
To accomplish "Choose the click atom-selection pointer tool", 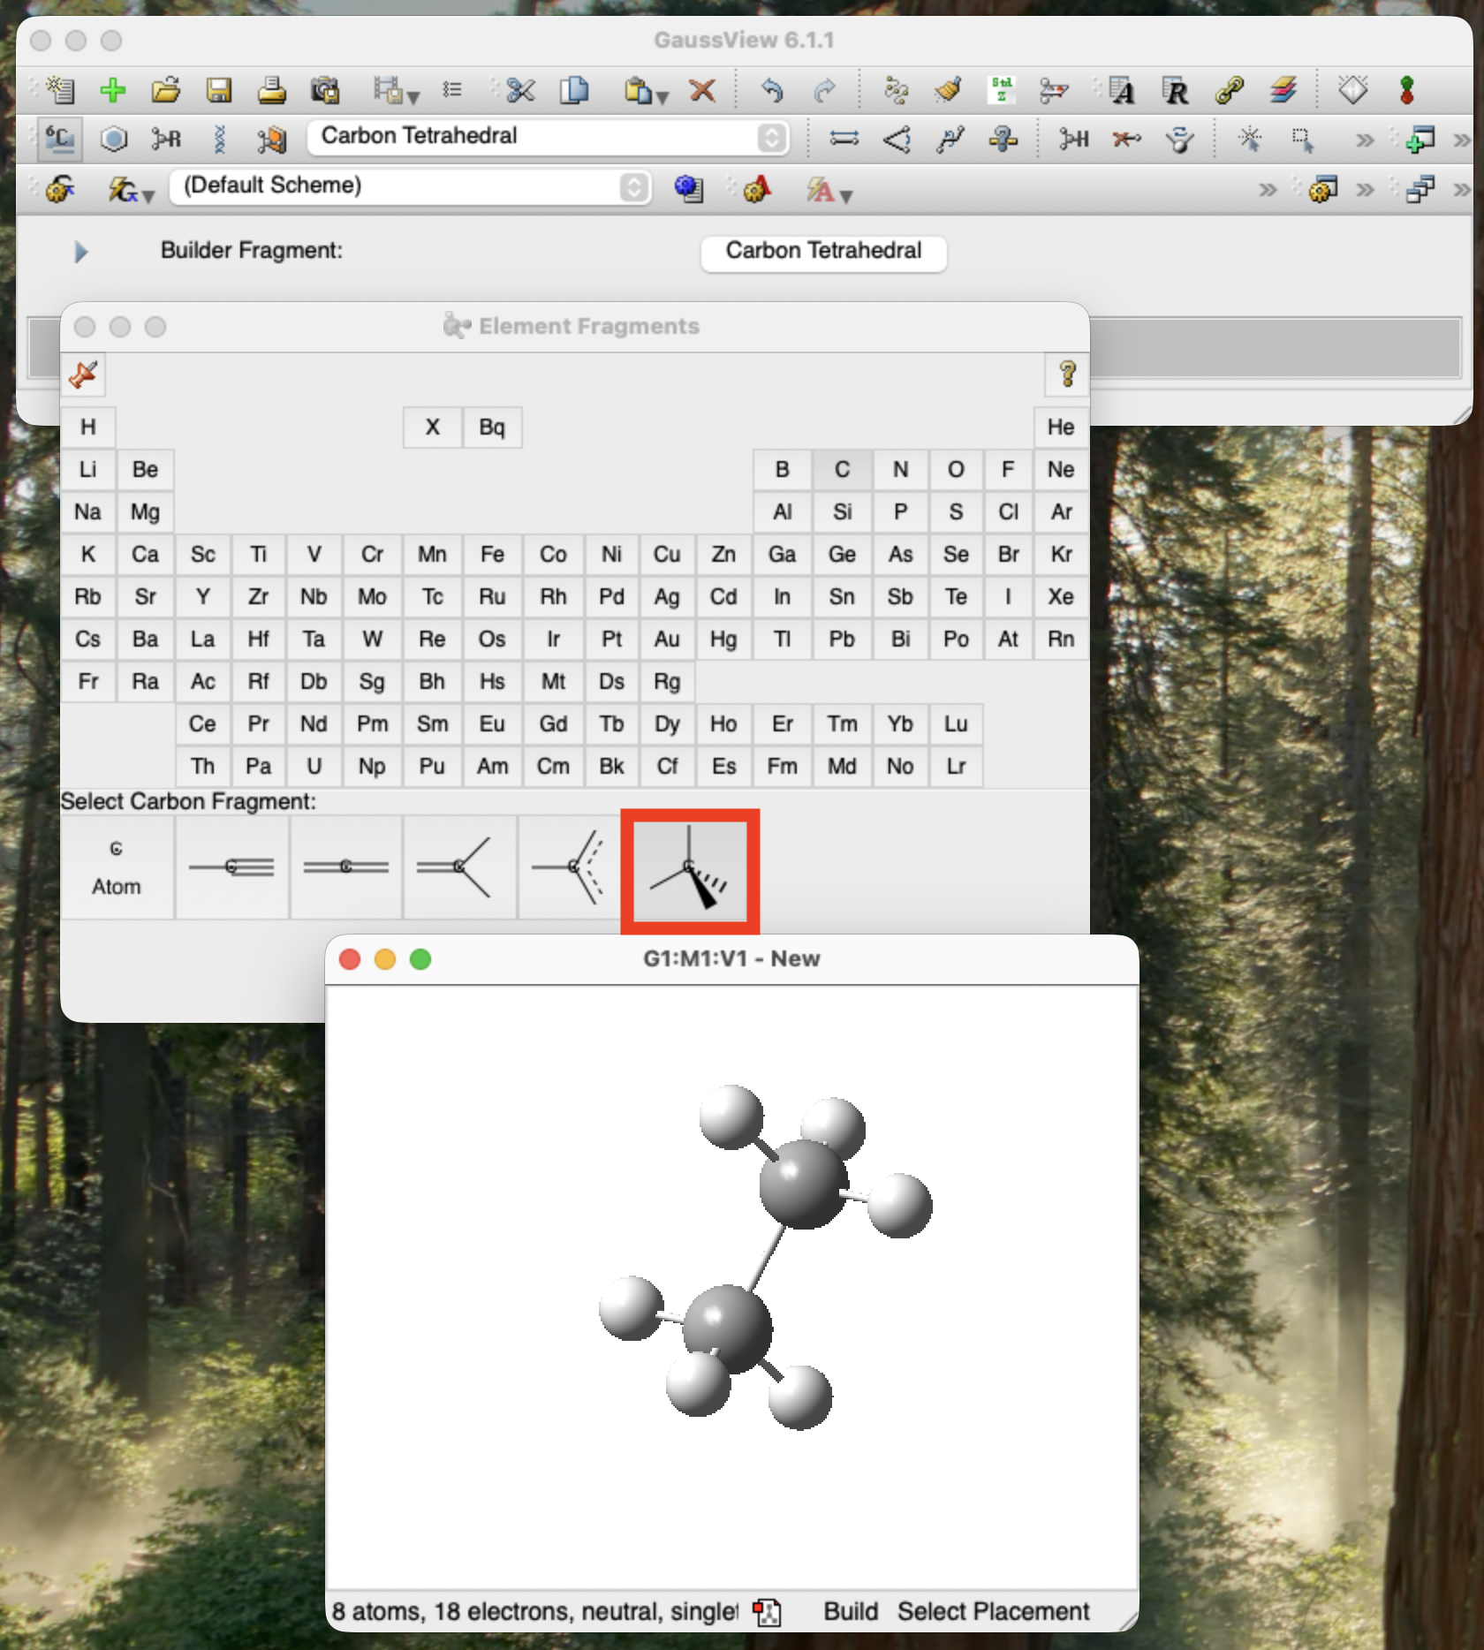I will tap(1249, 140).
